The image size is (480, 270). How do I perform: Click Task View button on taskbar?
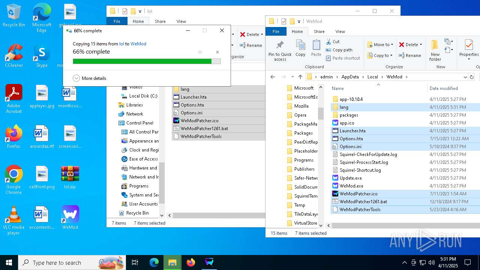pyautogui.click(x=135, y=262)
